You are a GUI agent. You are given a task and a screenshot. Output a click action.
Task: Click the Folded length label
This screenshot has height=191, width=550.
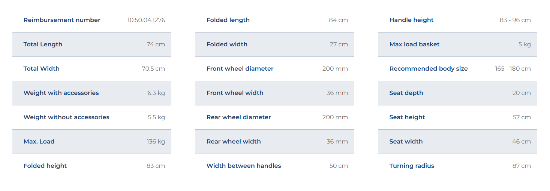tap(228, 20)
